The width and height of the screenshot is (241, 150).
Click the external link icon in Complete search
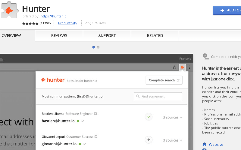pos(178,80)
